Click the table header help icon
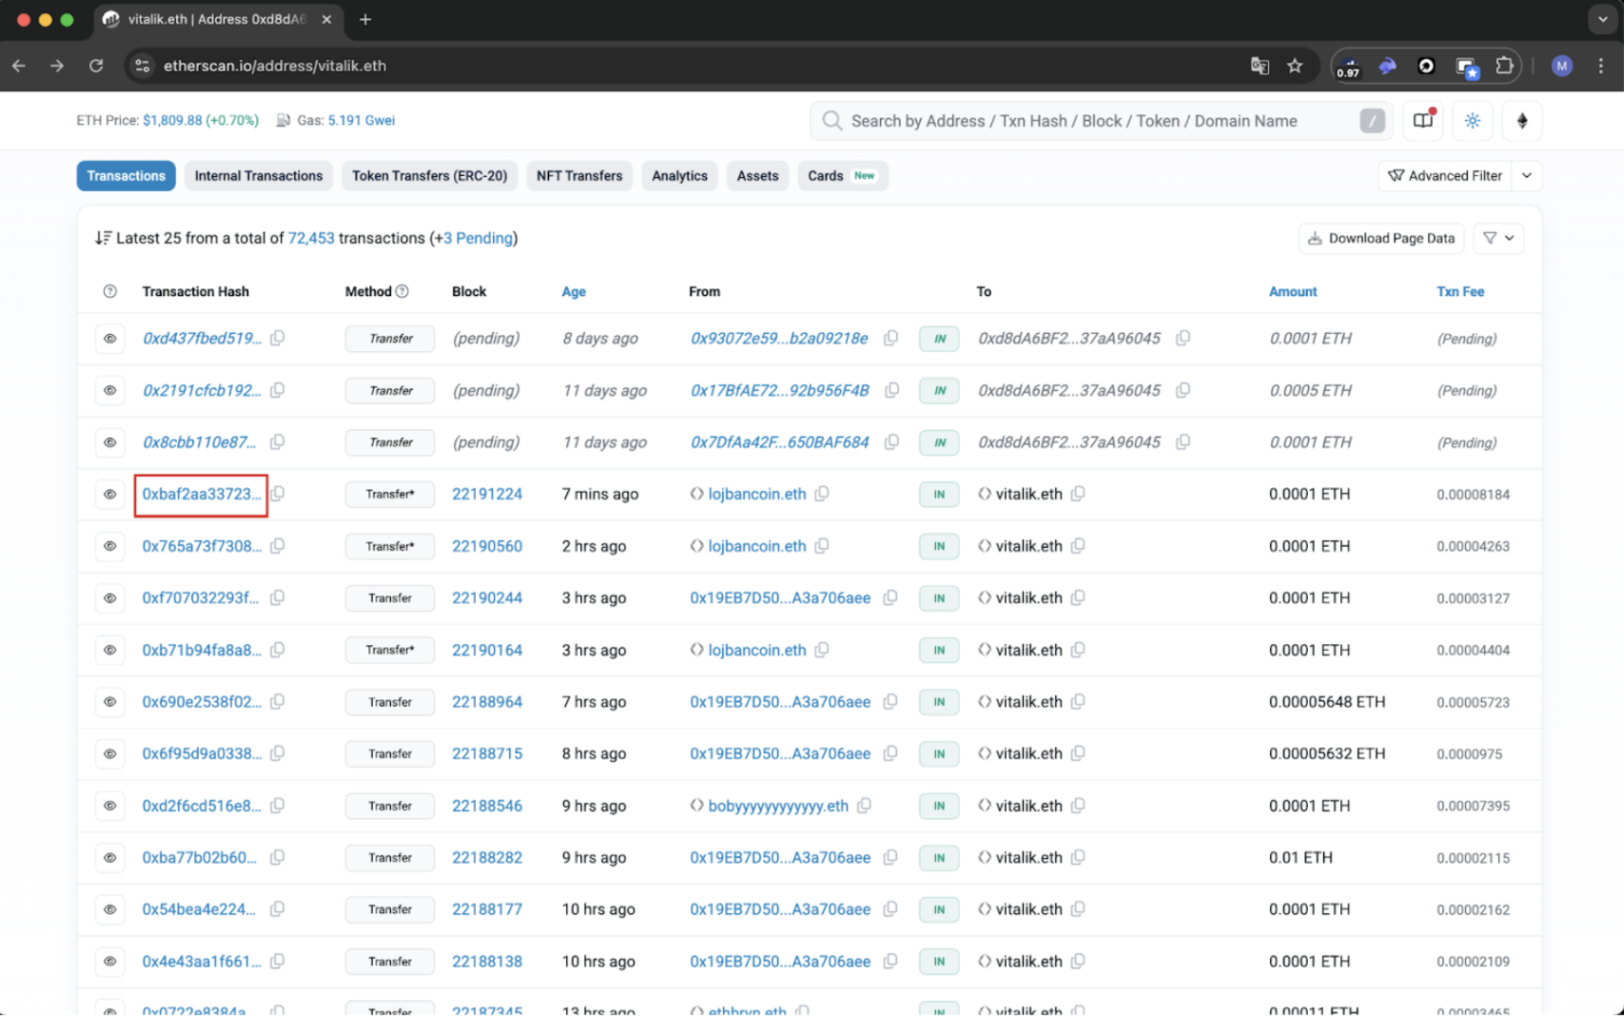 (x=110, y=291)
